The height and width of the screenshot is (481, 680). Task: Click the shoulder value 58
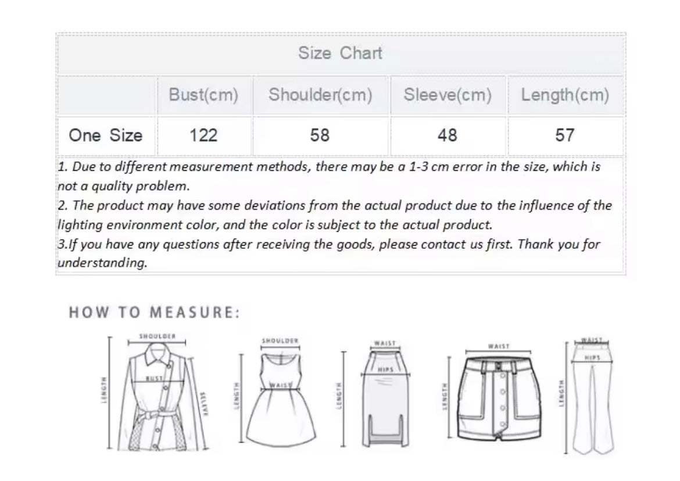tap(320, 135)
